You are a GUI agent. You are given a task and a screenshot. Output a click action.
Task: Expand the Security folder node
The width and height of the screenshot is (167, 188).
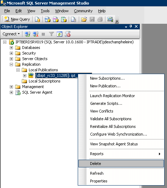(x=11, y=53)
